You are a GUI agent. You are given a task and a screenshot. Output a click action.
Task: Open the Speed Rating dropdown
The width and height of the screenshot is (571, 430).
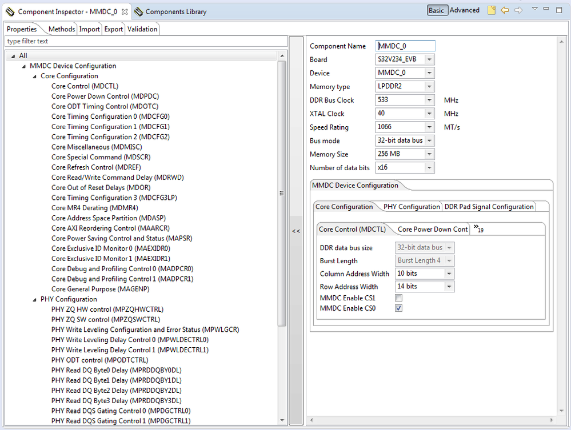[x=429, y=127]
